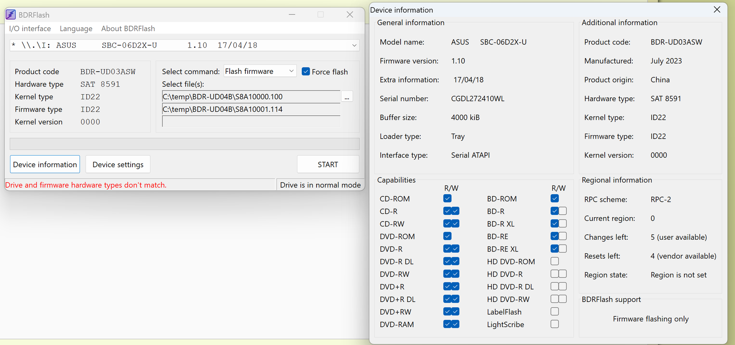Click 'SAT 8591' in the BDRFlash window

[x=100, y=84]
